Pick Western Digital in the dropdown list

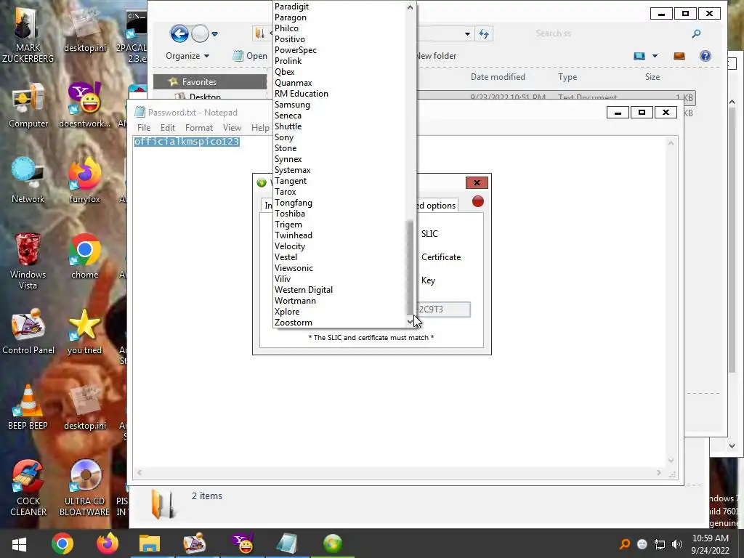[x=304, y=290]
